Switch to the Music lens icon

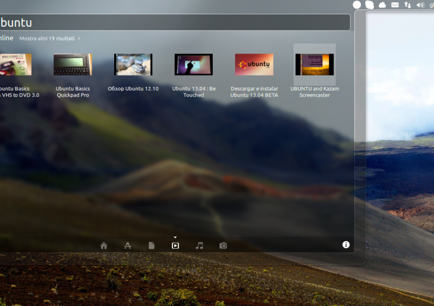tap(199, 246)
